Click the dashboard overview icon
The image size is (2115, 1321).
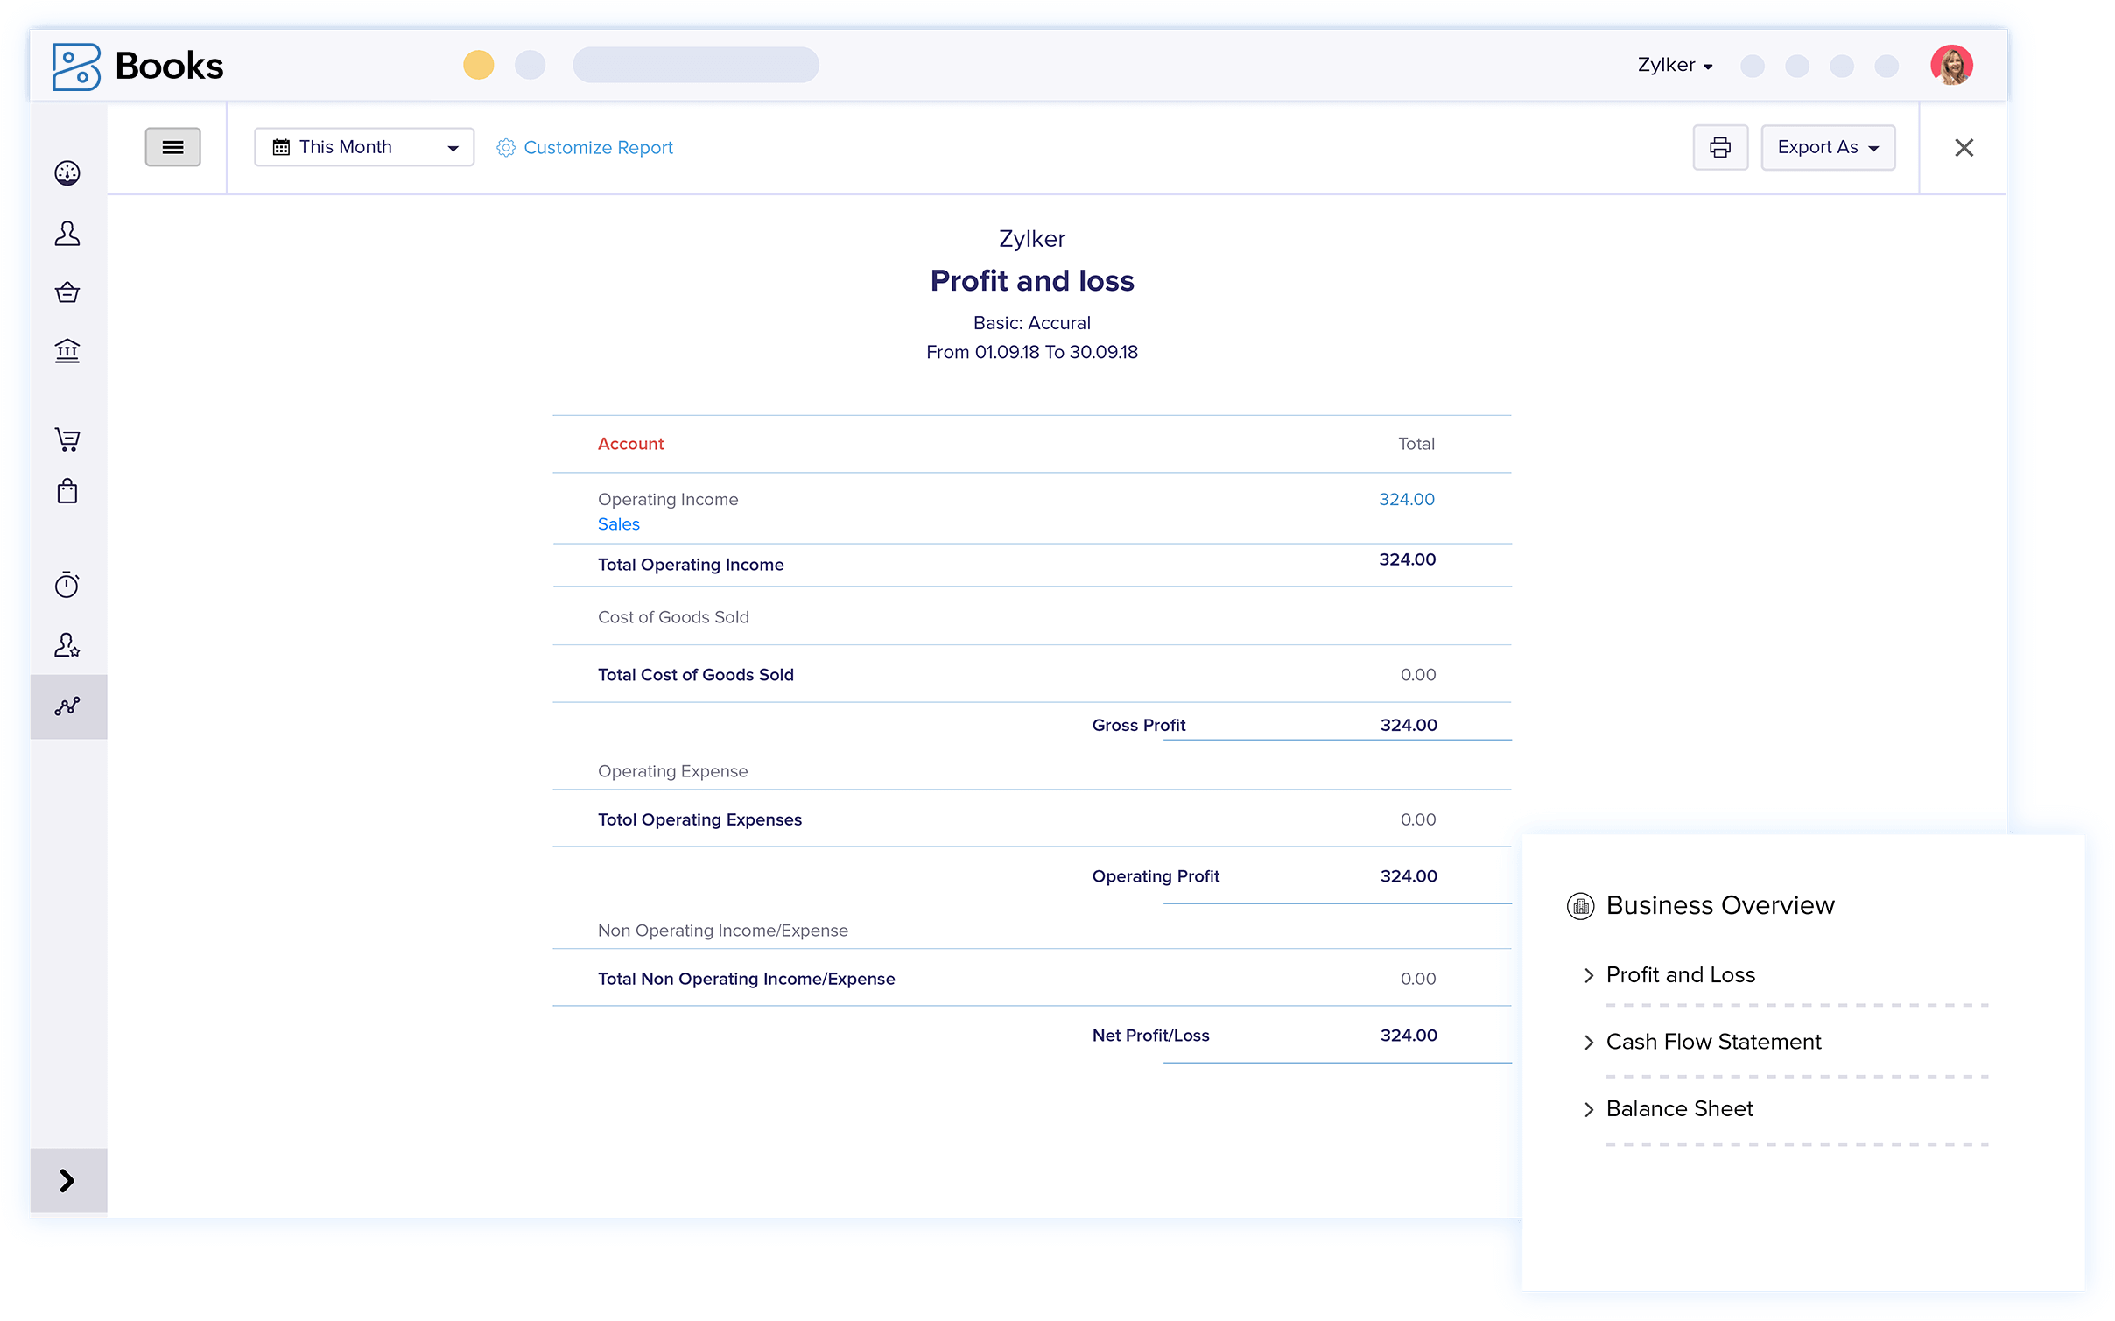click(68, 172)
